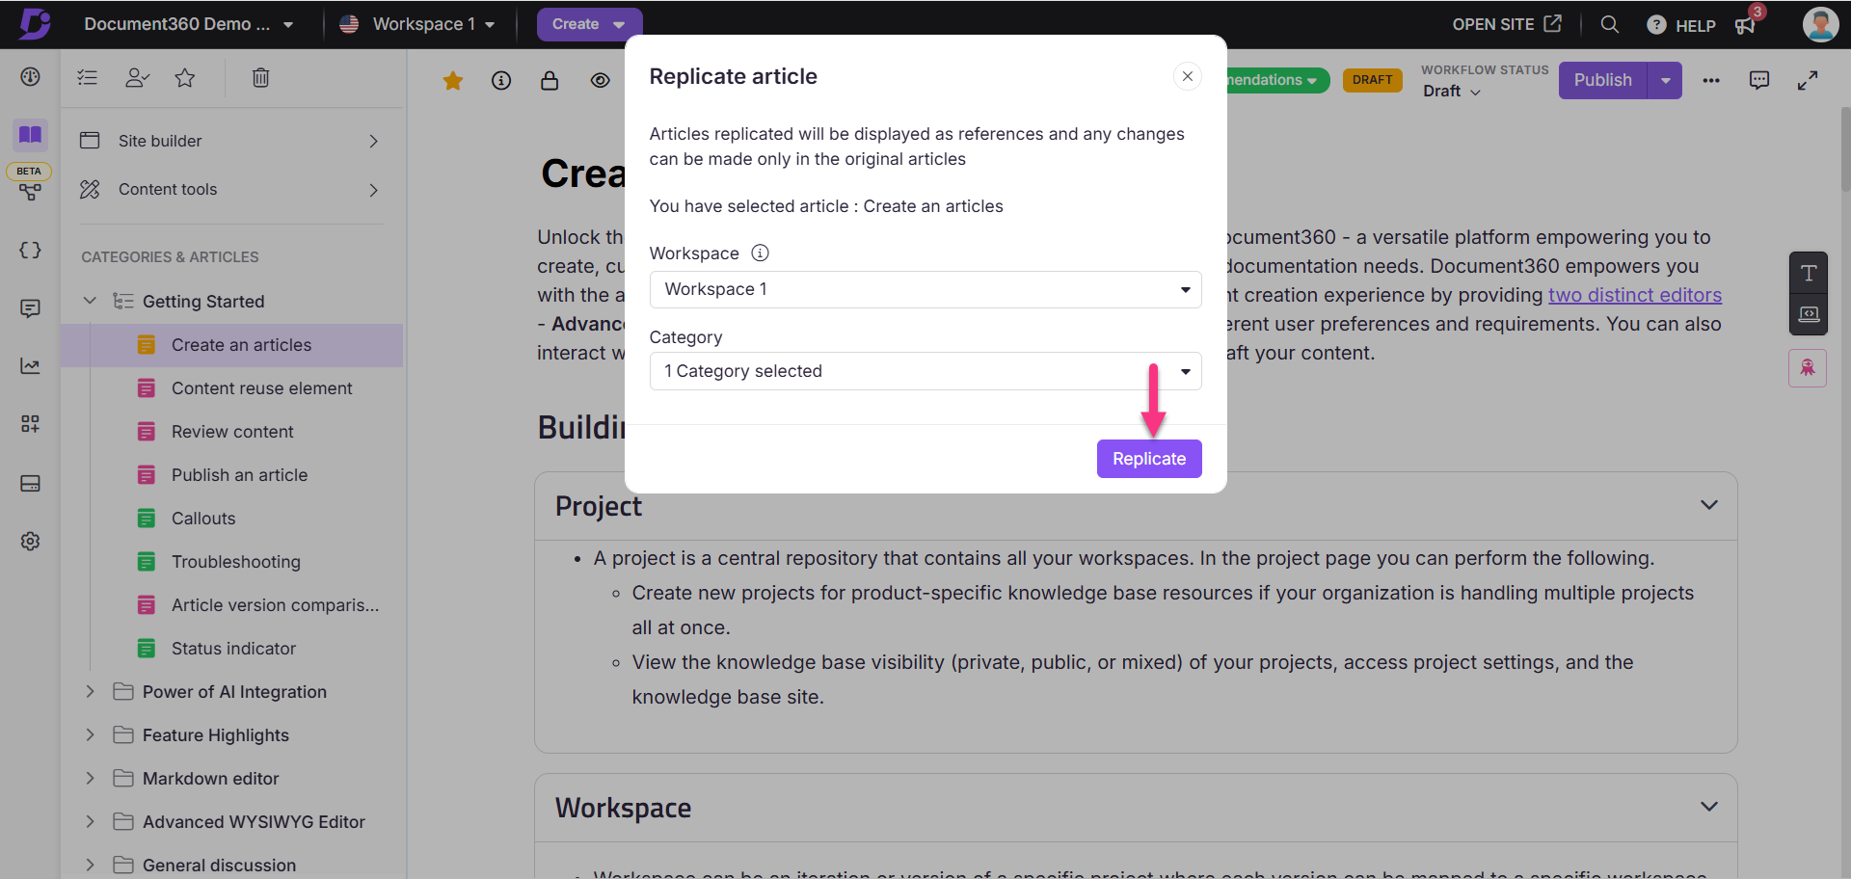Click the Replicate button
Image resolution: width=1851 pixels, height=879 pixels.
pos(1149,459)
